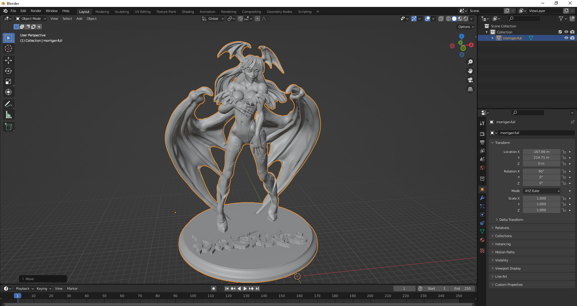Open the Playback dropdown in timeline
Image resolution: width=577 pixels, height=306 pixels.
click(24, 289)
